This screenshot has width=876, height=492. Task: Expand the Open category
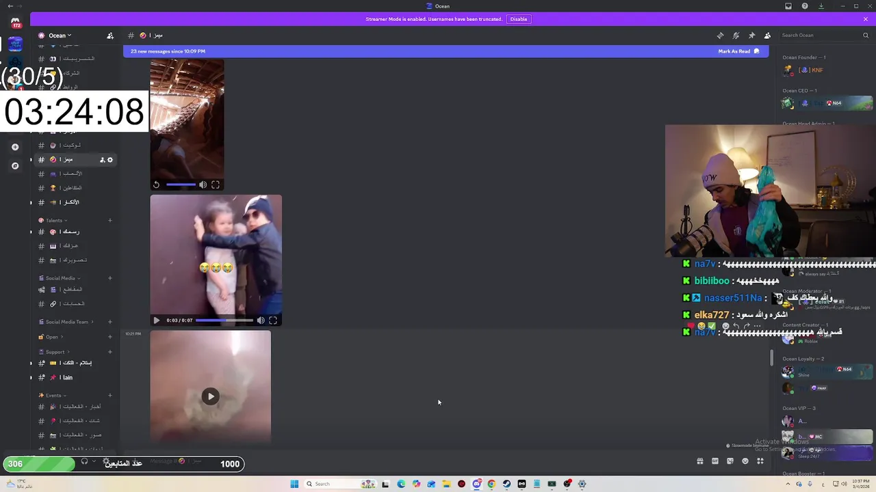[52, 337]
